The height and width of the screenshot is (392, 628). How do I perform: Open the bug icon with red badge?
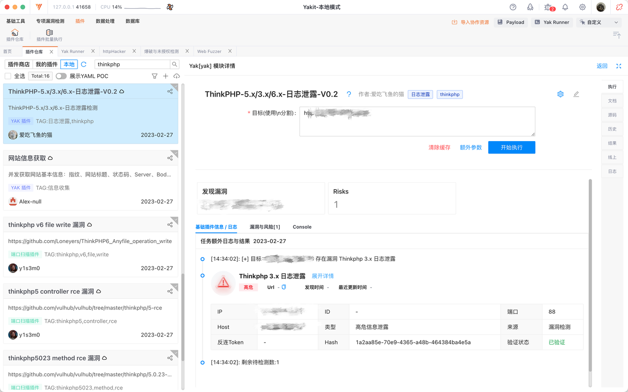click(x=549, y=7)
